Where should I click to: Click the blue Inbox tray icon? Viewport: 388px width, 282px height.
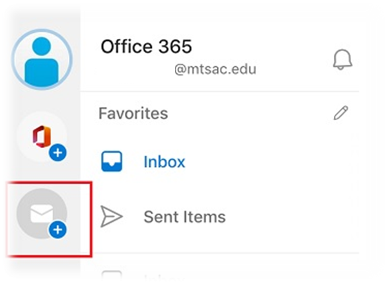point(112,161)
